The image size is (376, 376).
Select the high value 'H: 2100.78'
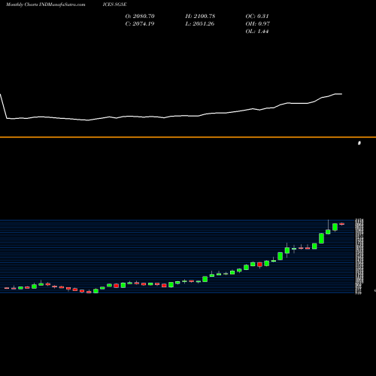pyautogui.click(x=200, y=16)
